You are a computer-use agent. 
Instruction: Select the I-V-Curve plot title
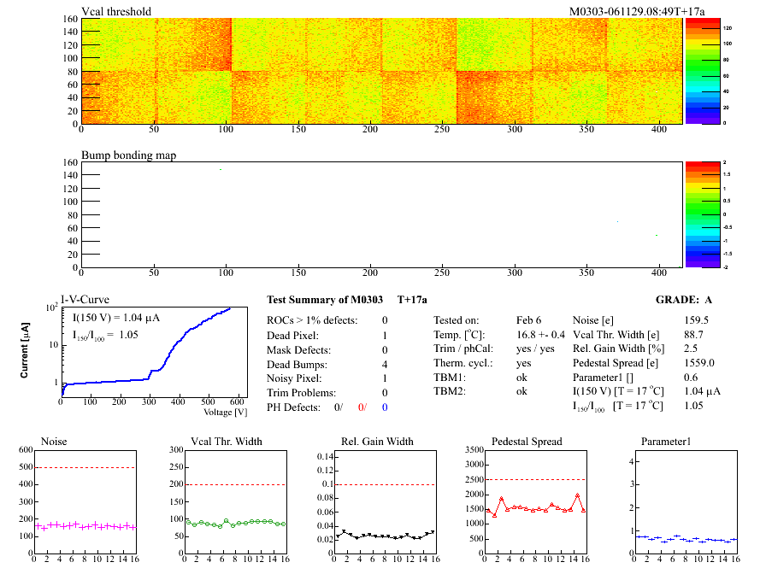83,301
